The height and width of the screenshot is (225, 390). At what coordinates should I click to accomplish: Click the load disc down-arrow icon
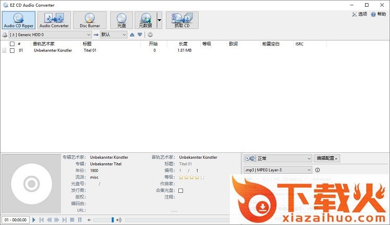click(140, 35)
